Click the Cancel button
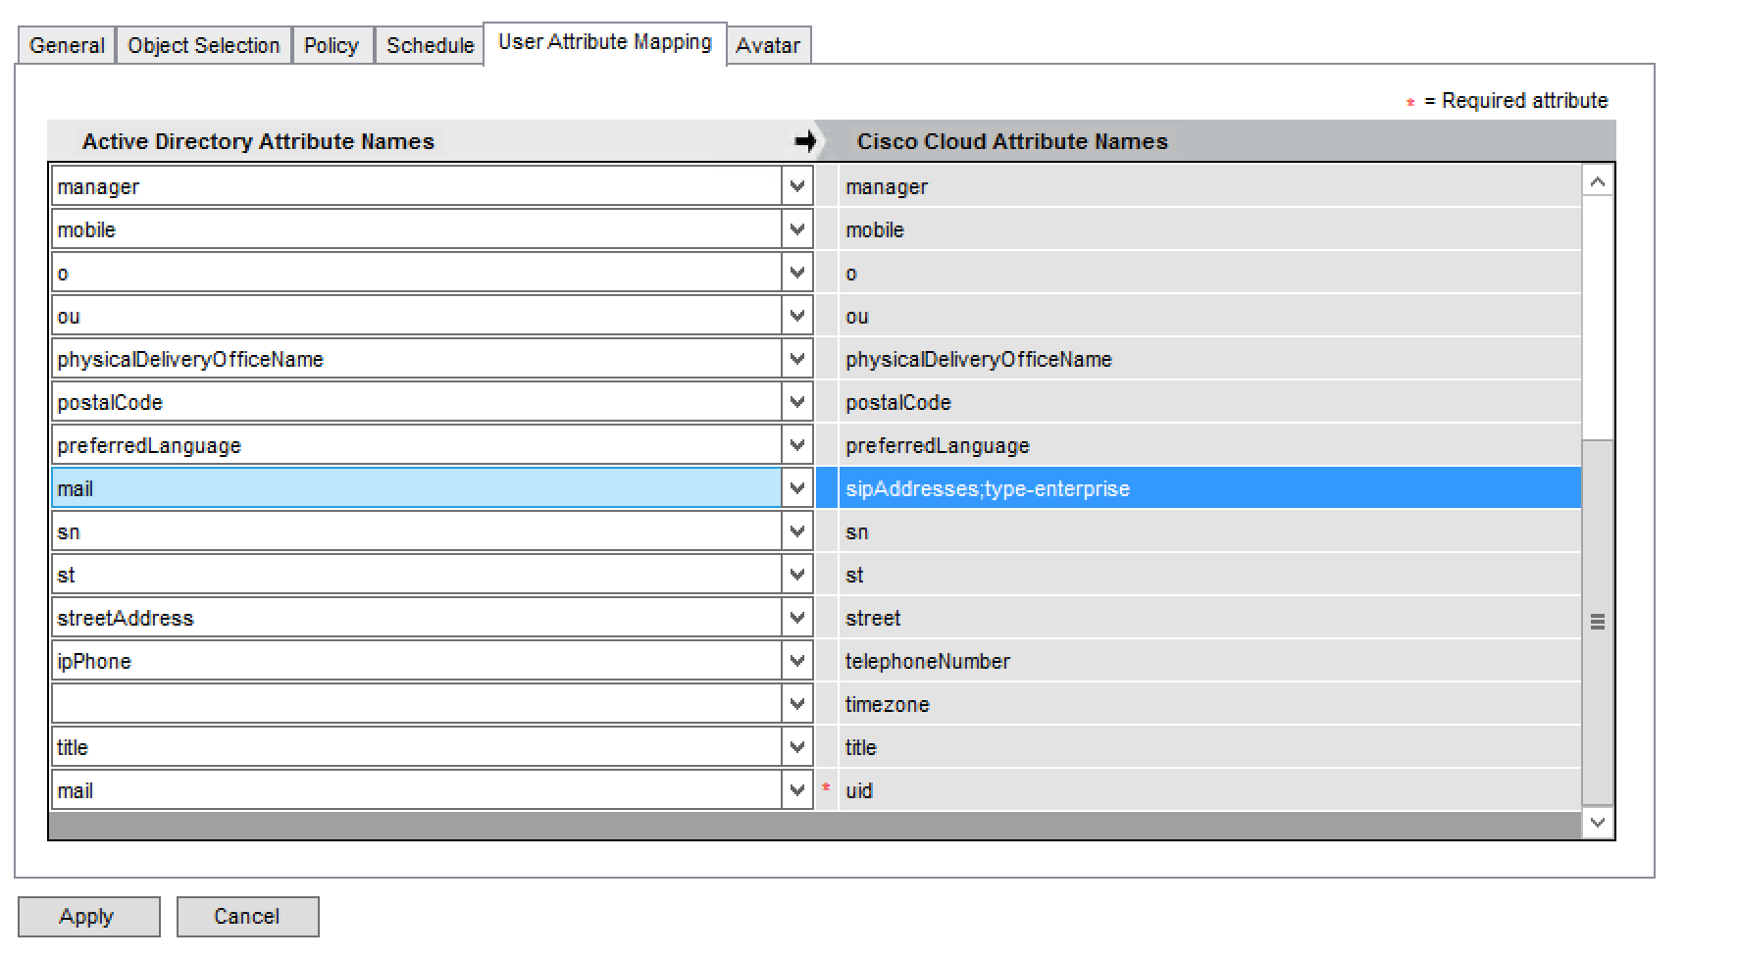Viewport: 1738px width, 959px height. [x=247, y=916]
